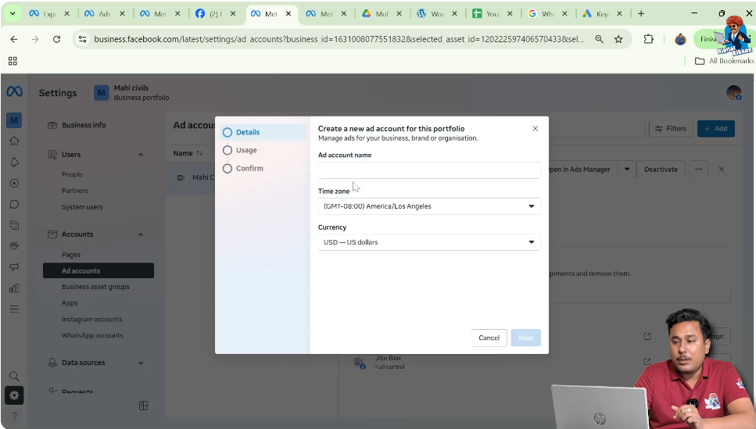Open the All Bookmarks folder
The height and width of the screenshot is (429, 756).
[x=724, y=61]
